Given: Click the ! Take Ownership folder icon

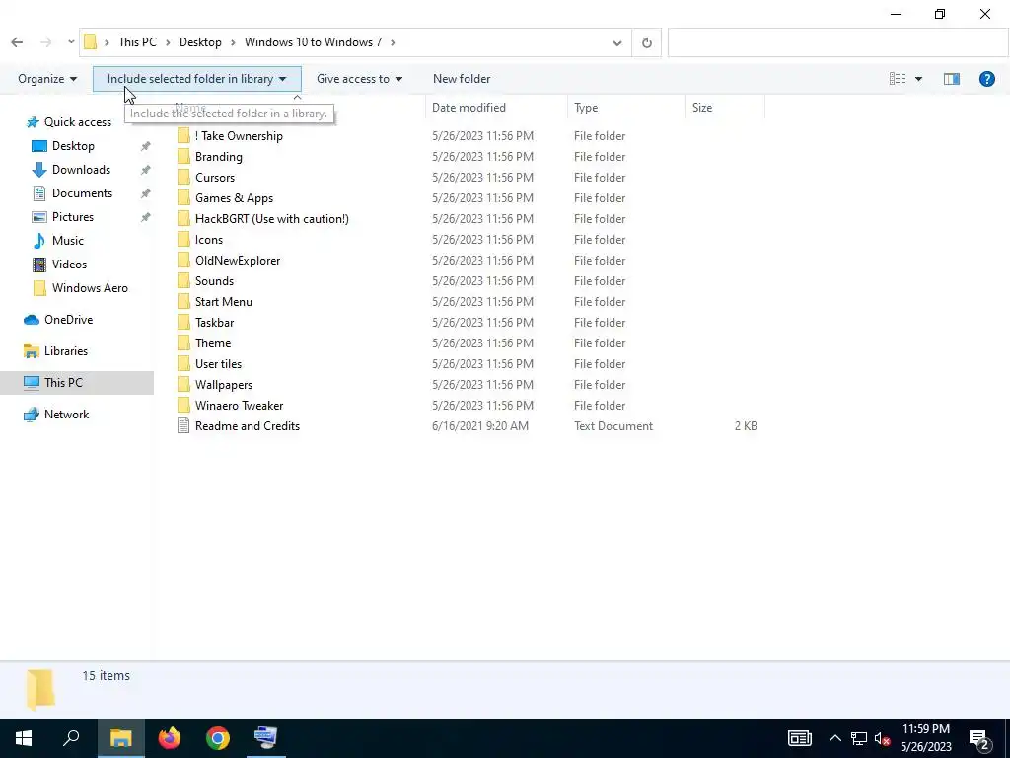Looking at the screenshot, I should [x=183, y=135].
